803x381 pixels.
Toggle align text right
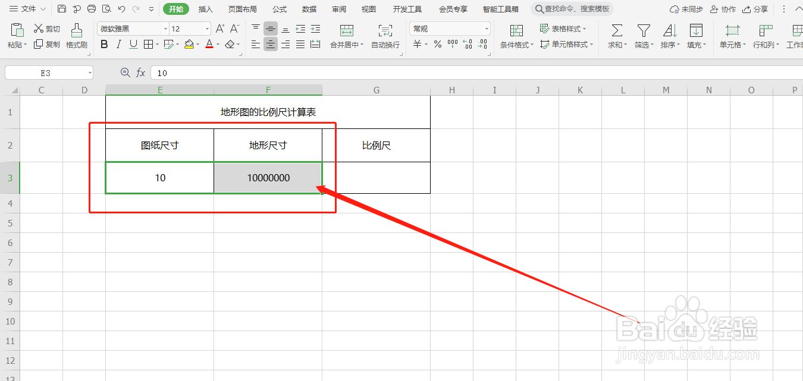[x=286, y=44]
